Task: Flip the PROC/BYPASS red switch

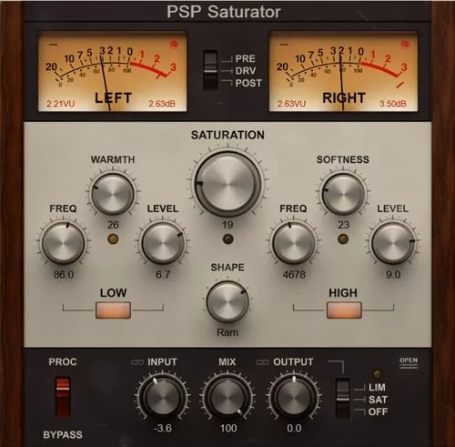Action: [63, 397]
